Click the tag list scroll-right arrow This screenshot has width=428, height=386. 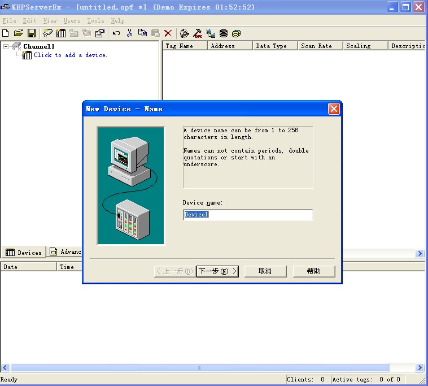point(420,253)
